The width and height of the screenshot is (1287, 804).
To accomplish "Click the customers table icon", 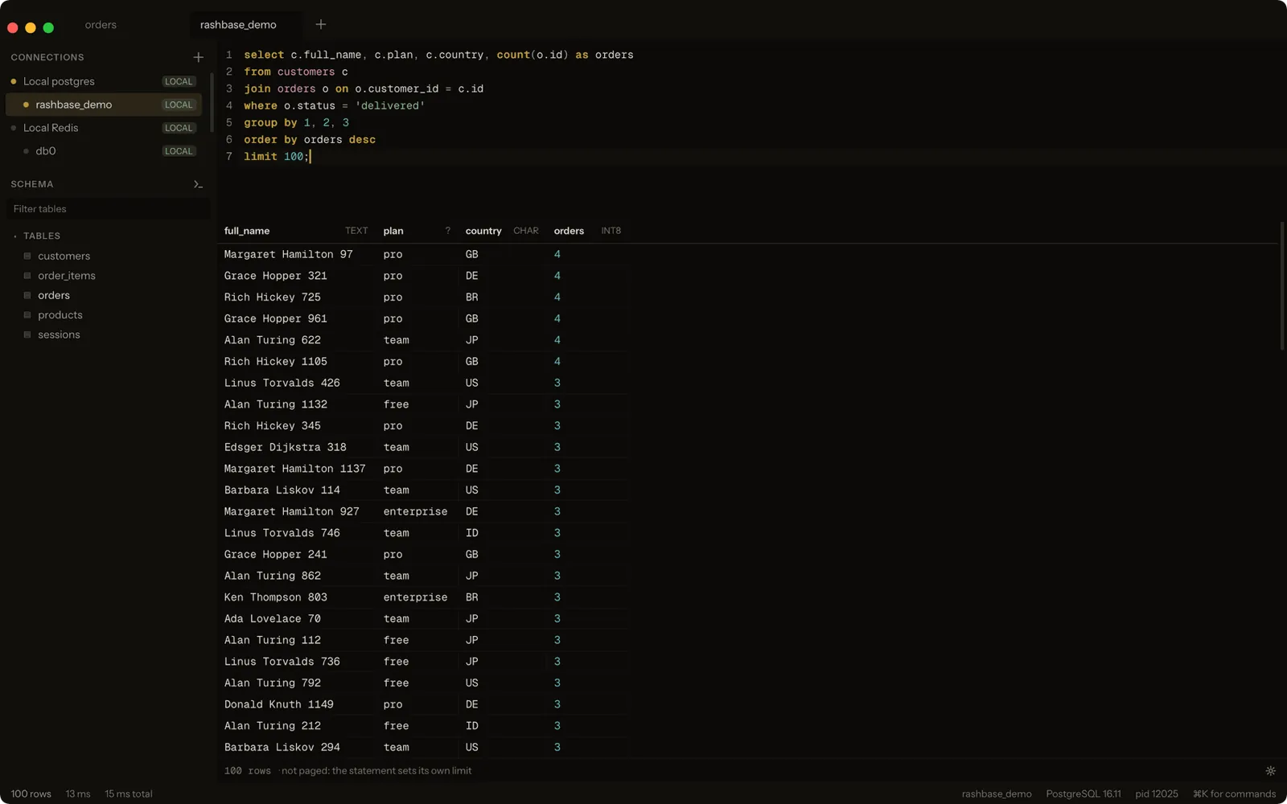I will pyautogui.click(x=27, y=256).
